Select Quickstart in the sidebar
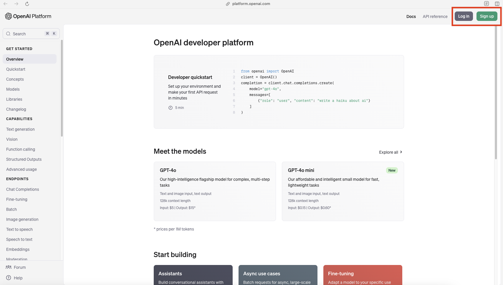Image resolution: width=503 pixels, height=285 pixels. click(16, 69)
